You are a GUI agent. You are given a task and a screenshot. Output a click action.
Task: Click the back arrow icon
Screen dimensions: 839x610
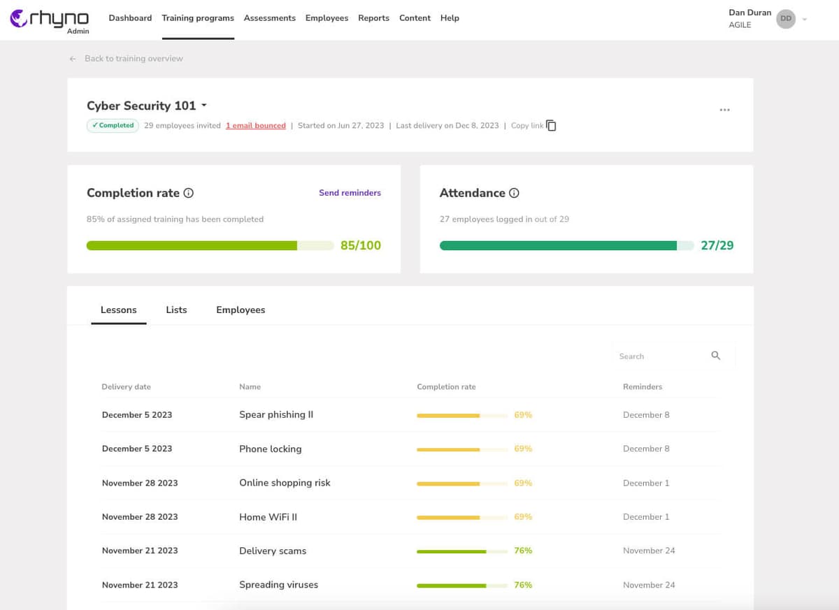pos(73,59)
